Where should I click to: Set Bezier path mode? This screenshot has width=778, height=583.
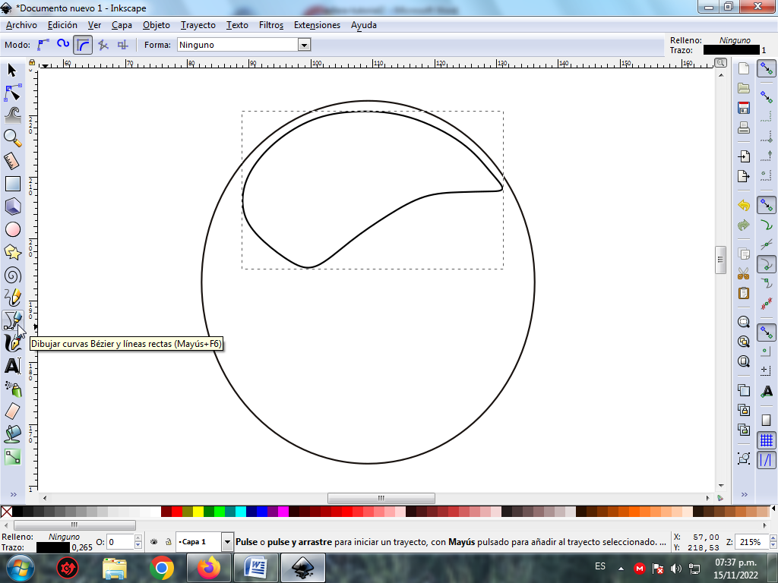43,45
